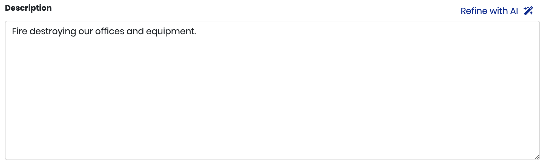Screen dimensions: 546x165
Task: Place cursor on the word "equipment"
Action: pyautogui.click(x=170, y=32)
